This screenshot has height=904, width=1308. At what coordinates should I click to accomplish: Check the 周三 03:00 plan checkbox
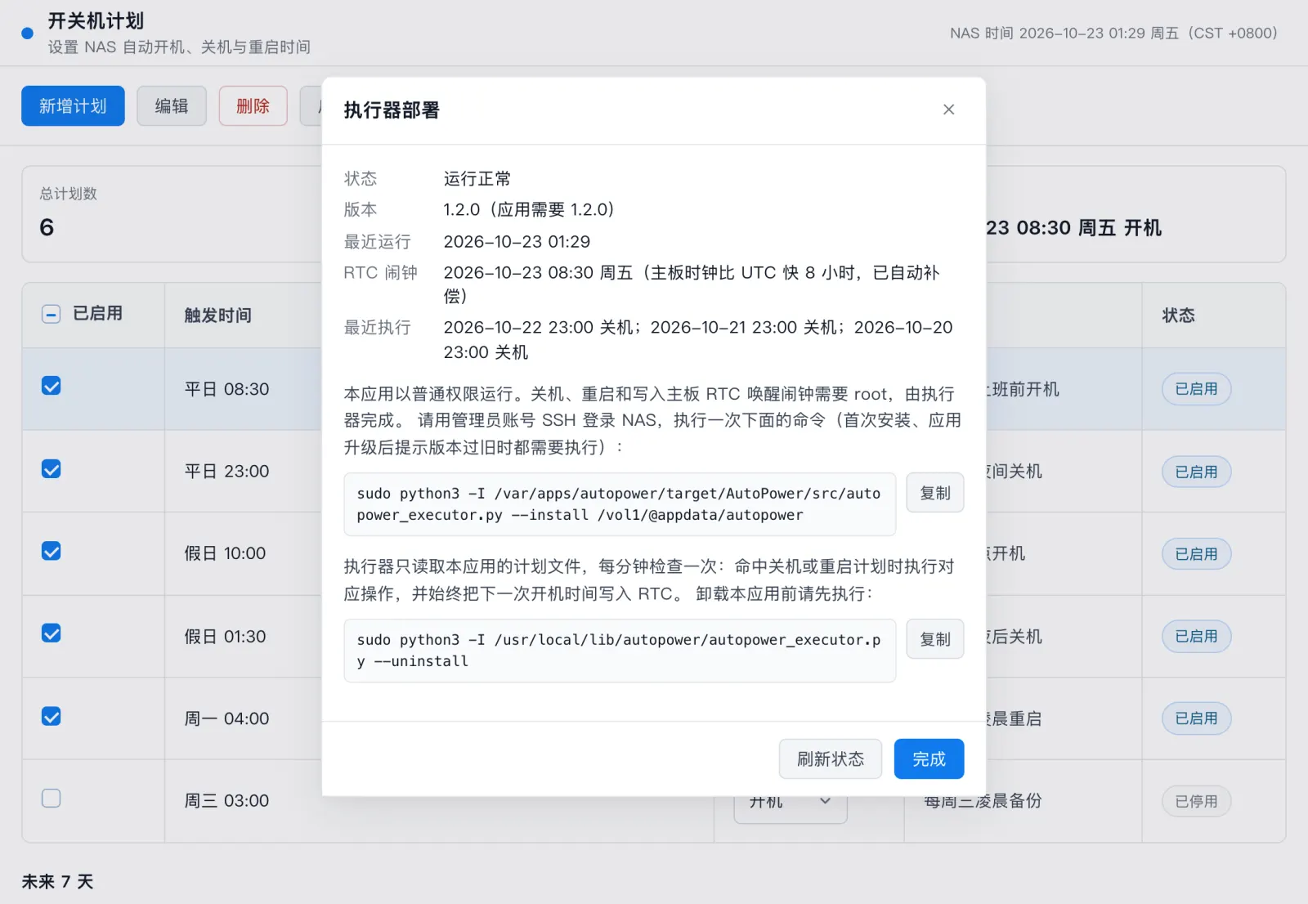tap(51, 798)
